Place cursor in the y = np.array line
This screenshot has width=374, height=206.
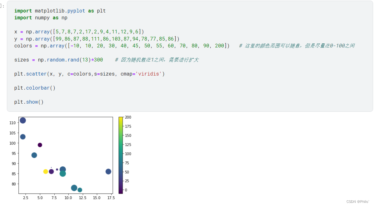pyautogui.click(x=97, y=39)
